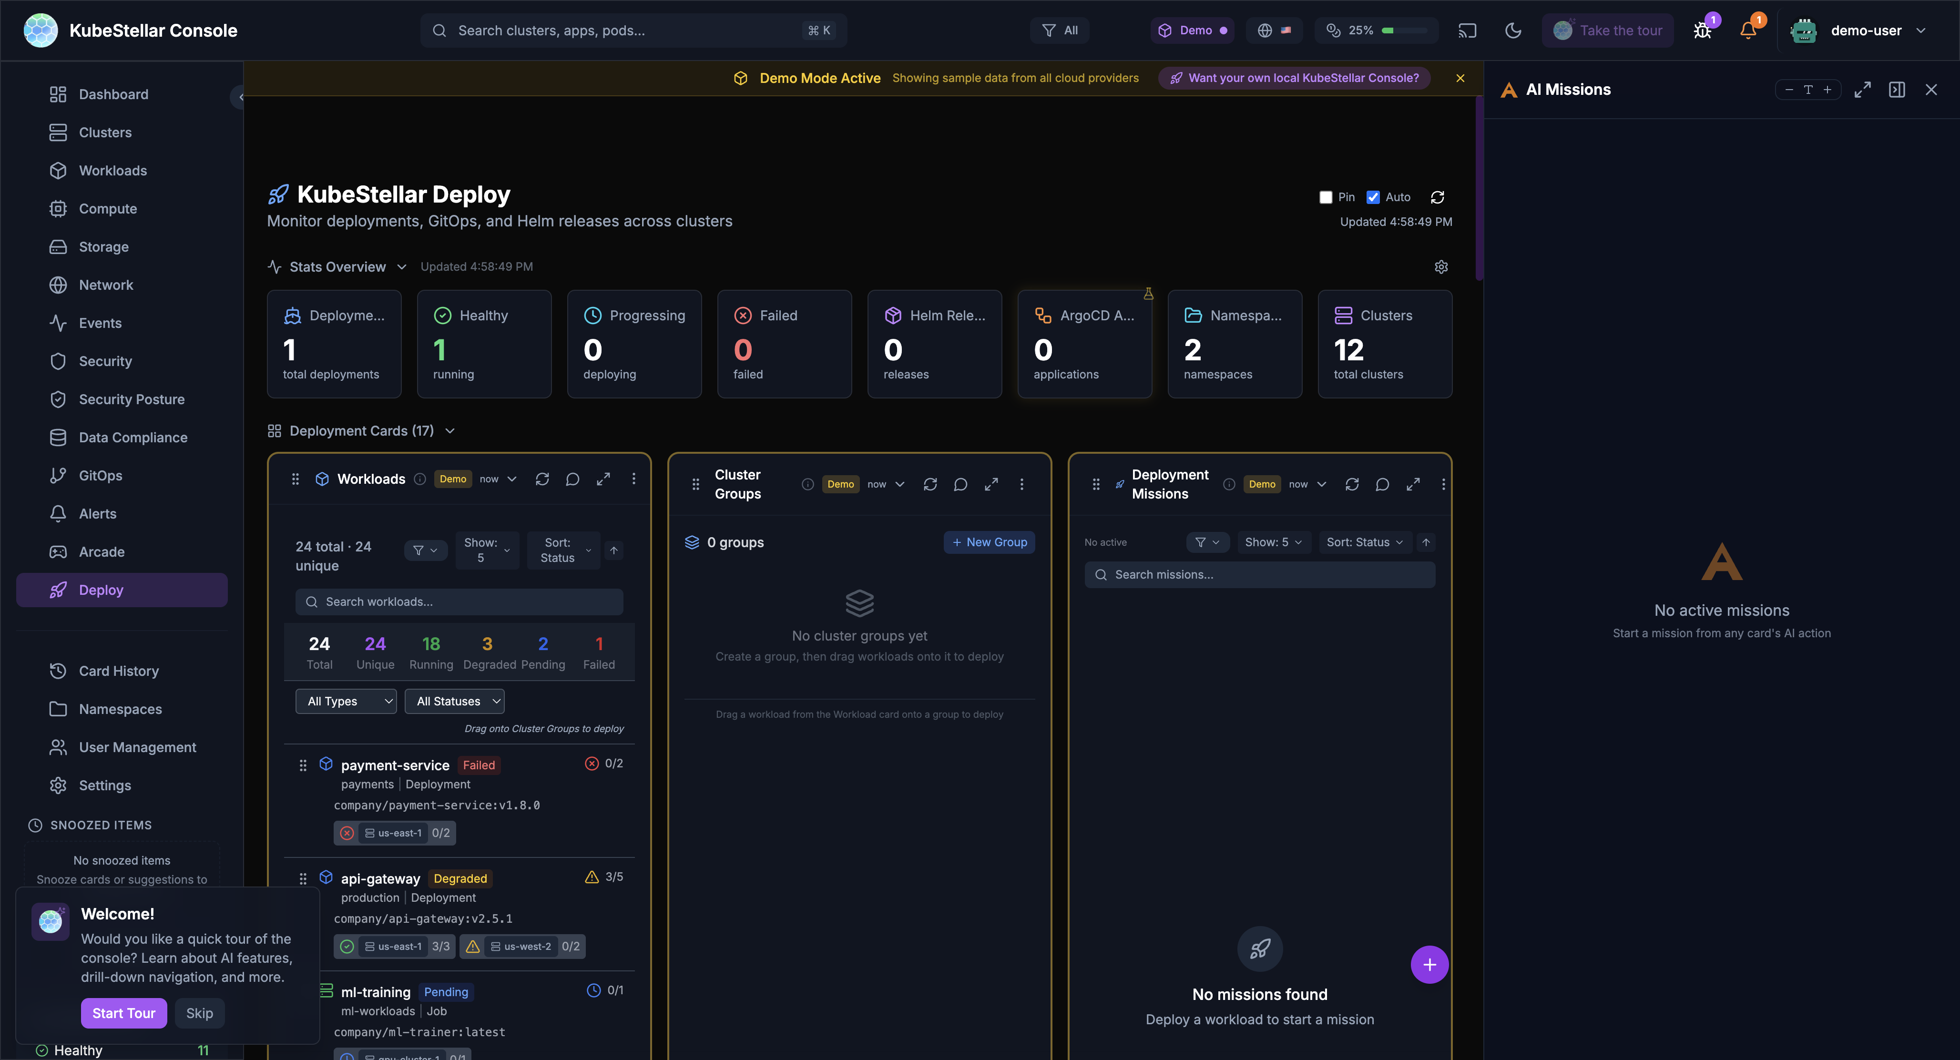The width and height of the screenshot is (1960, 1060).
Task: Click the screen cast icon in the top bar
Action: tap(1467, 31)
